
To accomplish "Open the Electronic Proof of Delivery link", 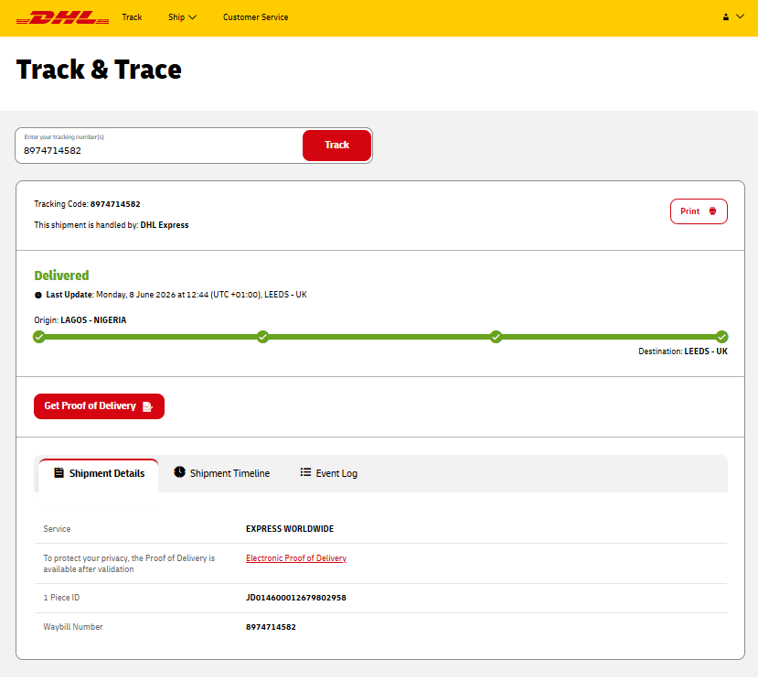I will click(296, 558).
